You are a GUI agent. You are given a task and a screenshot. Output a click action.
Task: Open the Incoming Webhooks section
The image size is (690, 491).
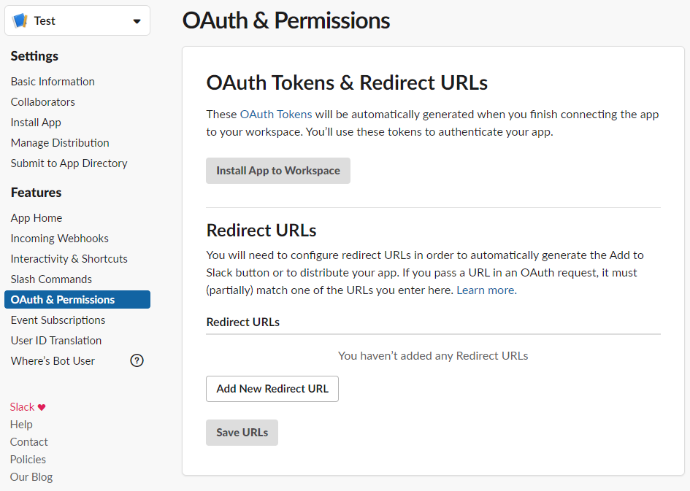[x=59, y=238]
